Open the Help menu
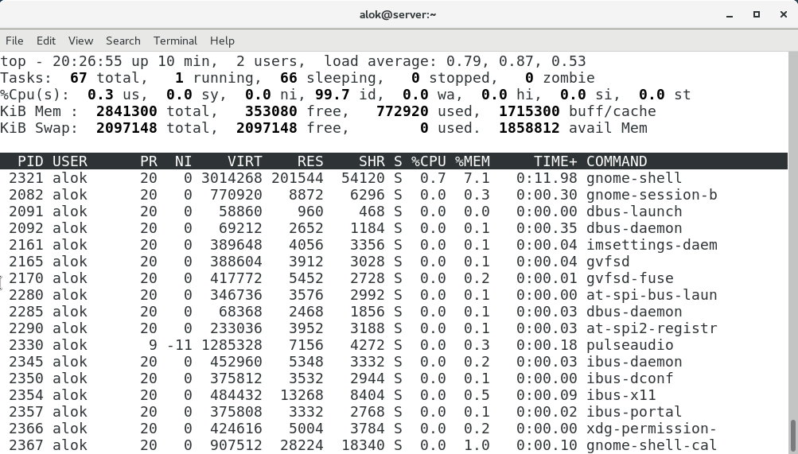Screen dimensions: 798x454 pyautogui.click(x=222, y=41)
